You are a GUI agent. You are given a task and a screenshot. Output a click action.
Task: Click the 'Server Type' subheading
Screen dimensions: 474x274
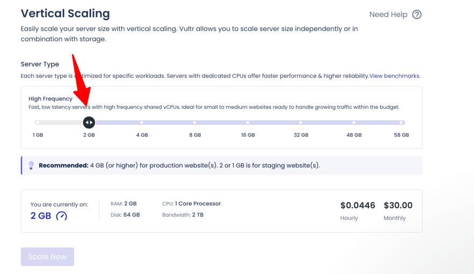(x=40, y=64)
